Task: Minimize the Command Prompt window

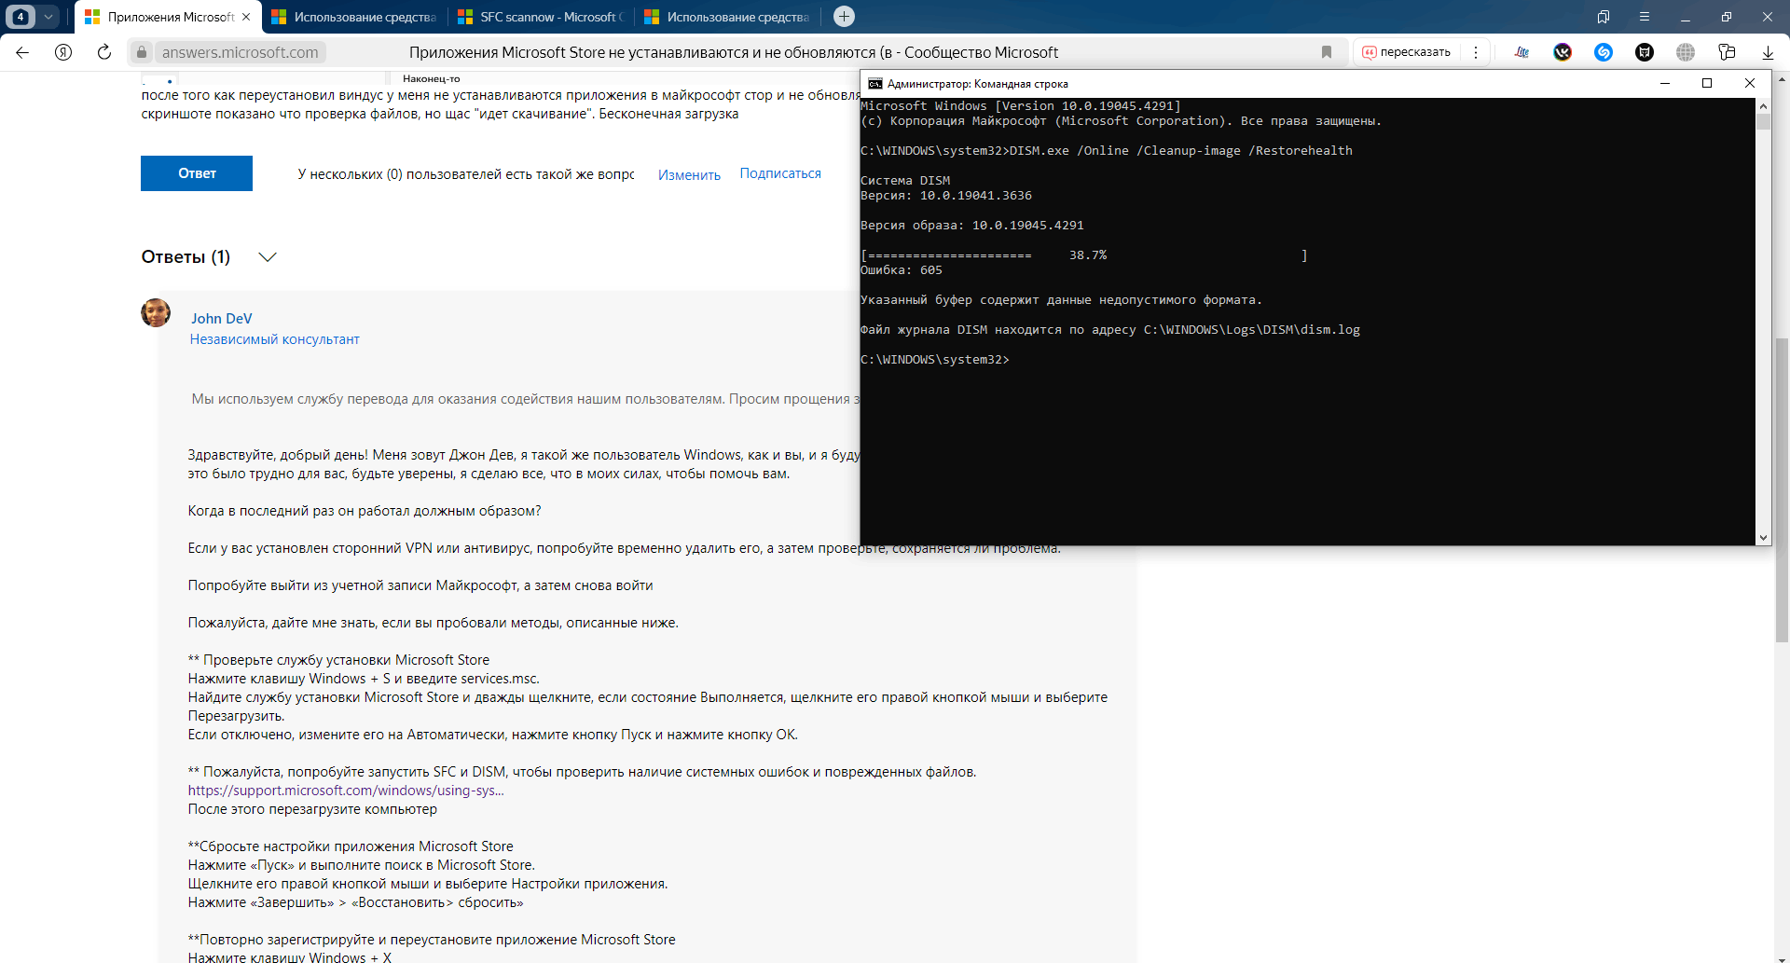Action: pyautogui.click(x=1665, y=84)
